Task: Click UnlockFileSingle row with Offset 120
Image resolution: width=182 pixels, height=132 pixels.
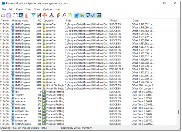Action: click(x=77, y=85)
